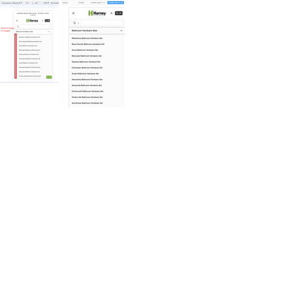285x283 pixels.
Task: Open the Dimensions iPhone SE device dropdown
Action: pyautogui.click(x=12, y=3)
